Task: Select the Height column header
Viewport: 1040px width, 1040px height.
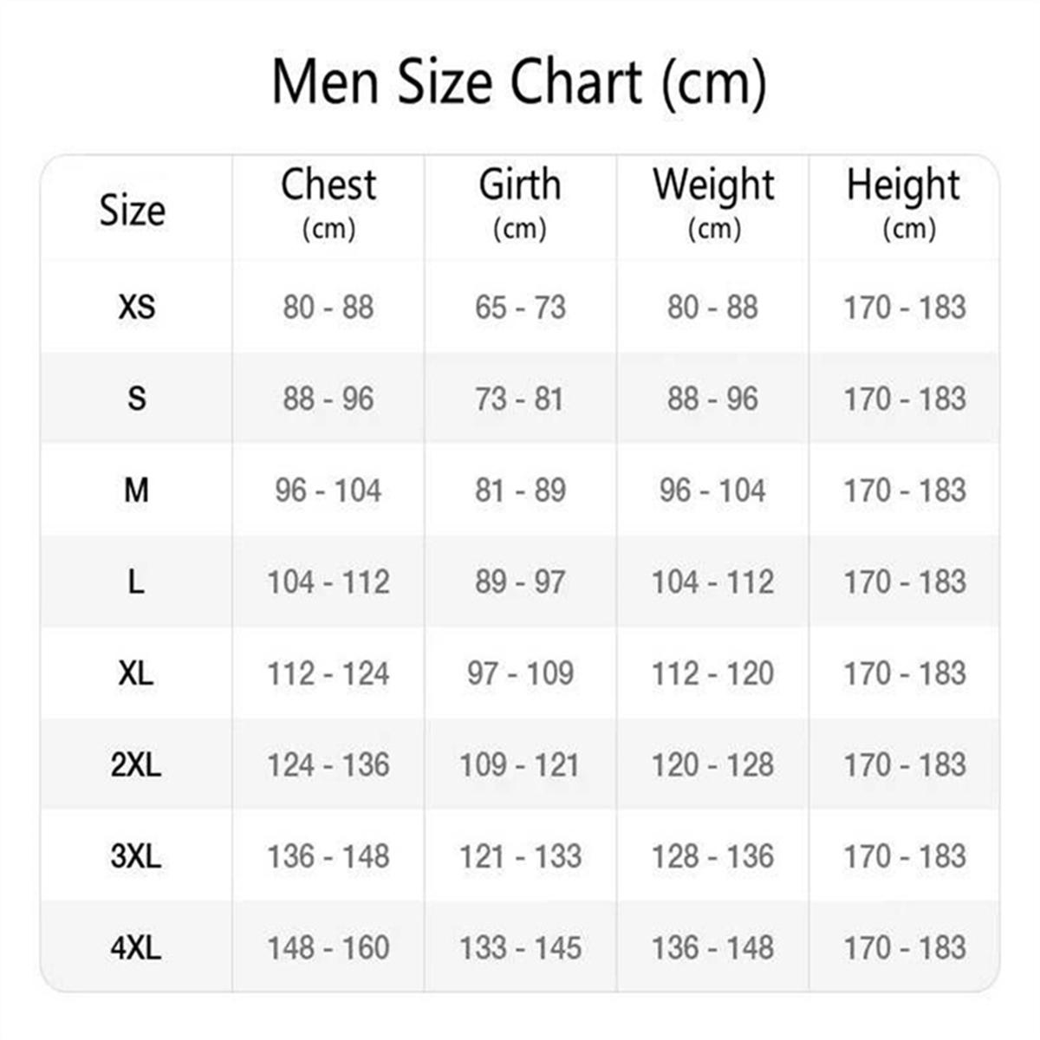Action: pos(904,201)
